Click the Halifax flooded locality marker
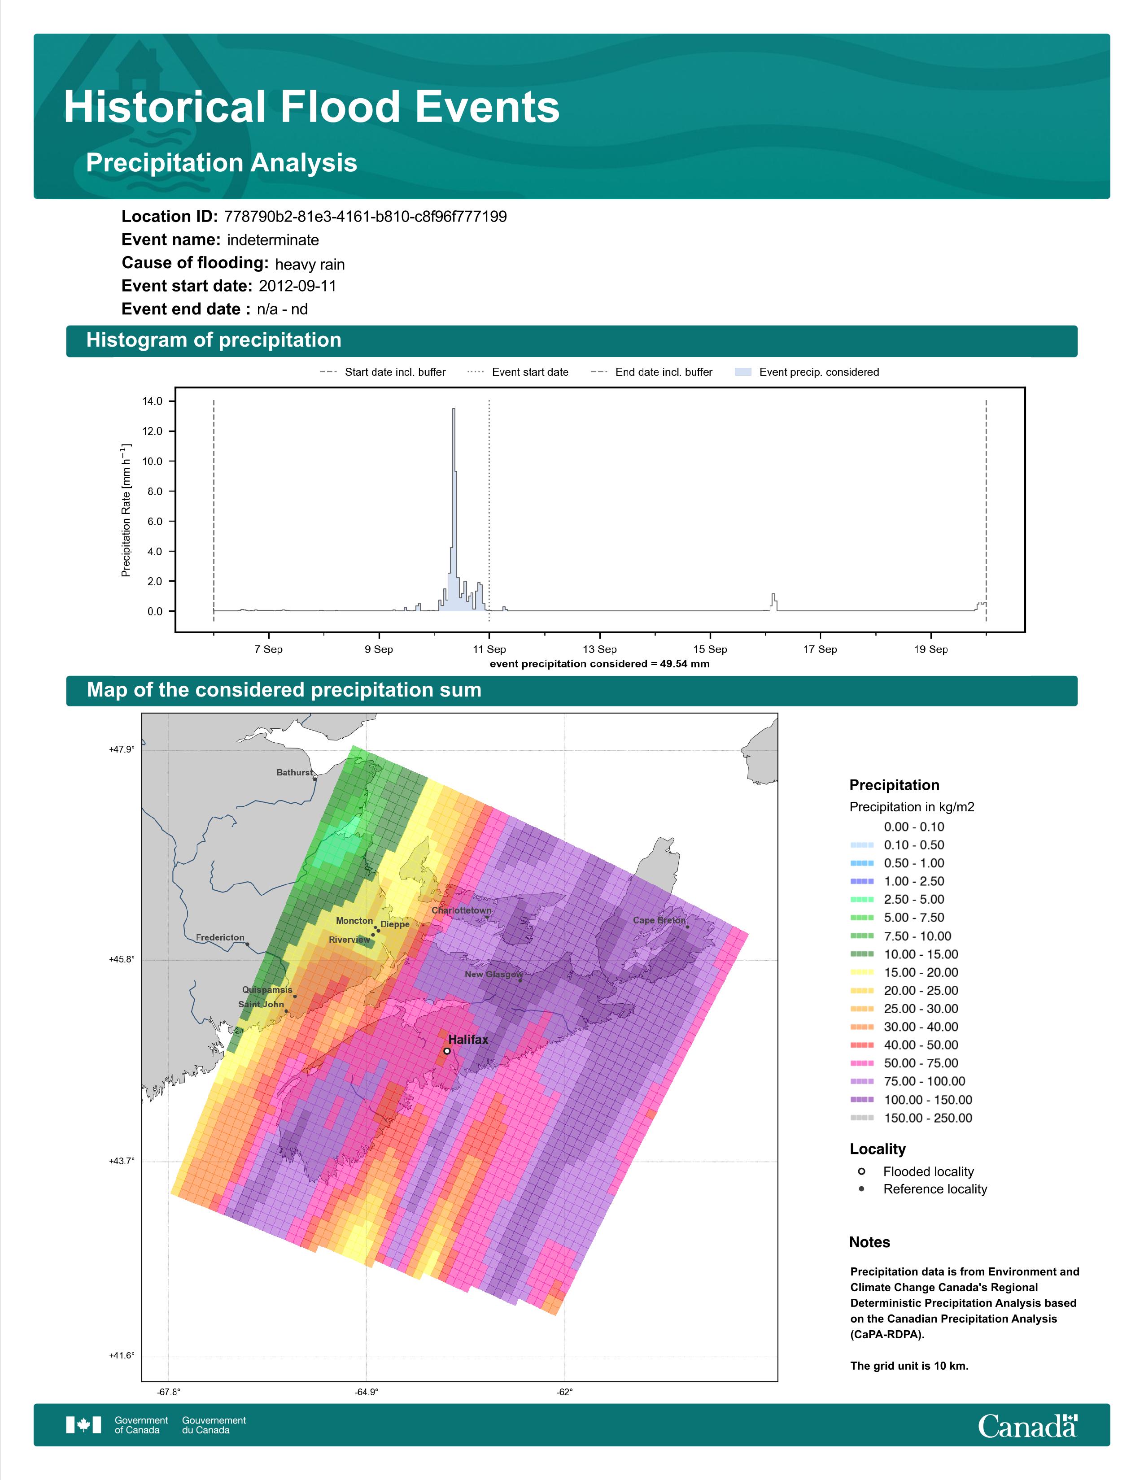 447,1051
